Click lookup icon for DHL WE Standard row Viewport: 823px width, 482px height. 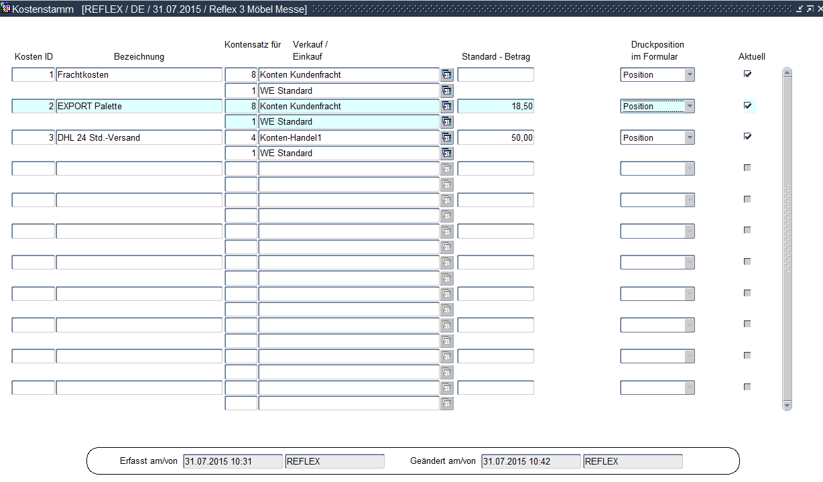447,154
